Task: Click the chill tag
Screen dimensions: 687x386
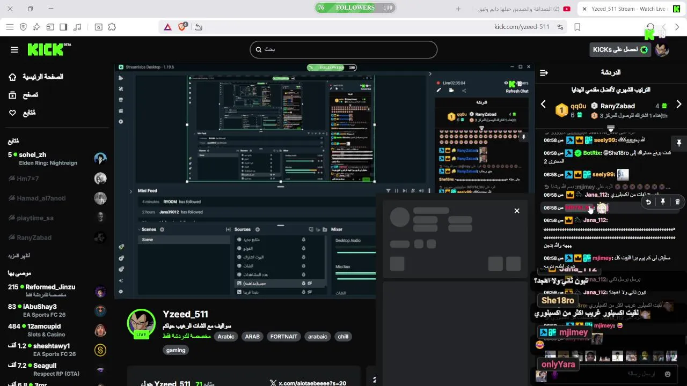Action: [343, 337]
